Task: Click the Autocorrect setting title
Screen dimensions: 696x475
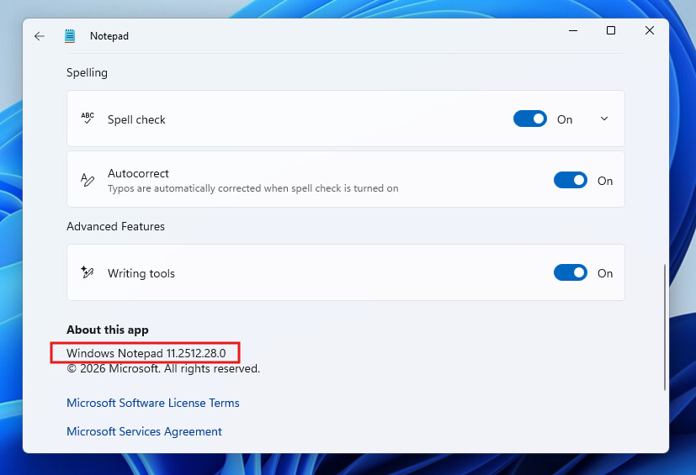Action: pyautogui.click(x=138, y=173)
